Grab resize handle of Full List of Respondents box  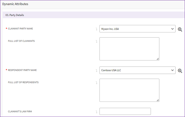pyautogui.click(x=158, y=100)
